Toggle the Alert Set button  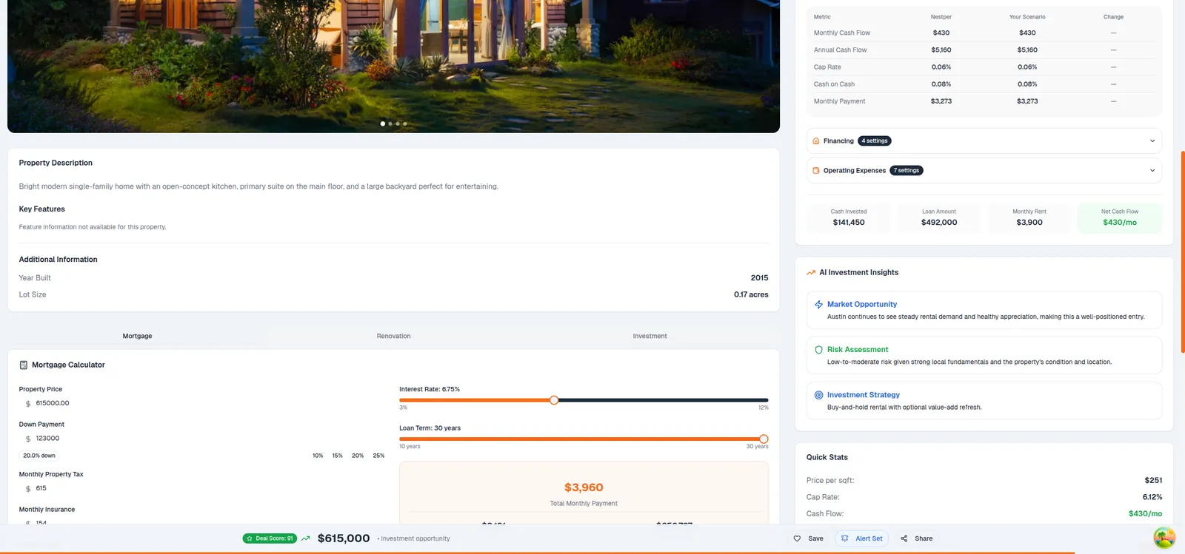[862, 538]
